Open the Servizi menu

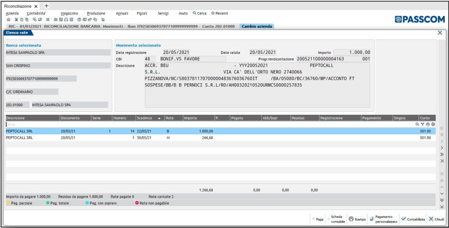[x=163, y=13]
